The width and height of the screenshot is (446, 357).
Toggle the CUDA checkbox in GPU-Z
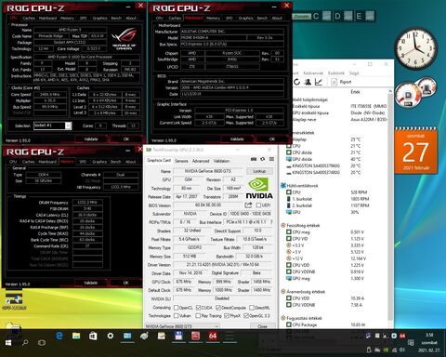pos(198,308)
